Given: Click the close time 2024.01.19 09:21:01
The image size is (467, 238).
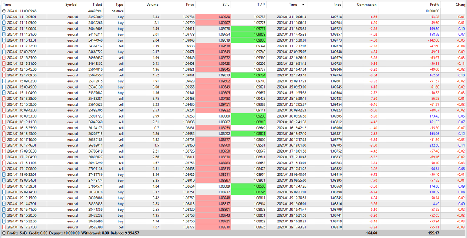Looking at the screenshot, I should tap(292, 192).
